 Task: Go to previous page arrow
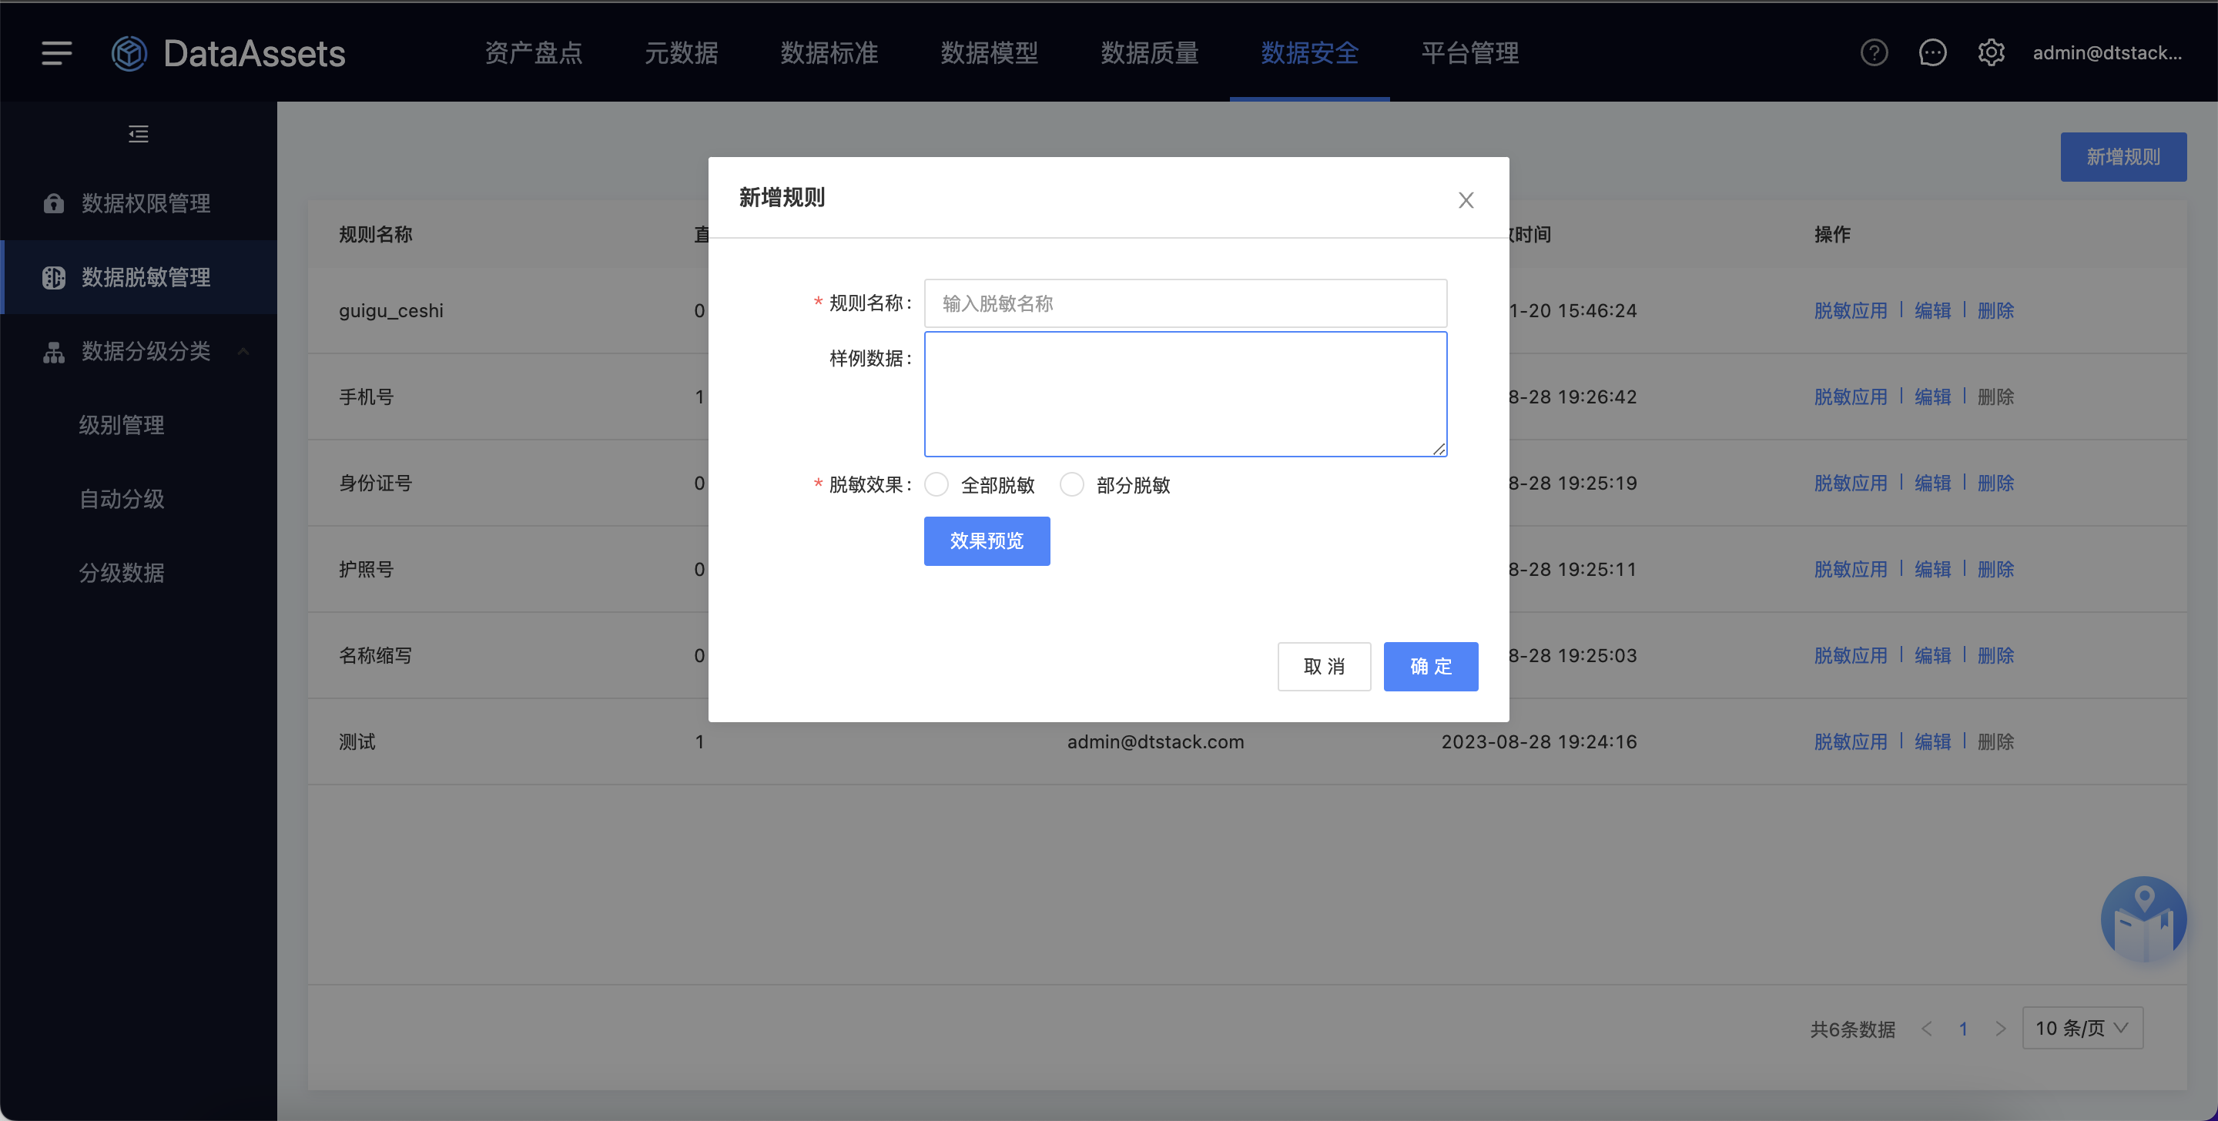1927,1029
